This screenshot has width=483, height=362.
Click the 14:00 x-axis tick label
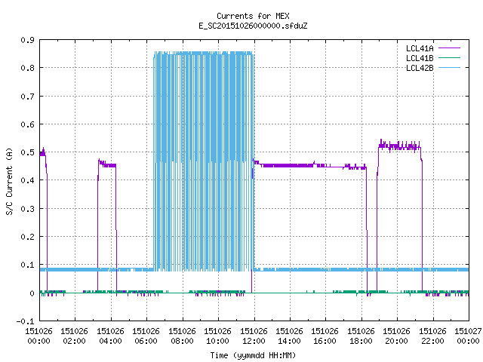pyautogui.click(x=289, y=341)
